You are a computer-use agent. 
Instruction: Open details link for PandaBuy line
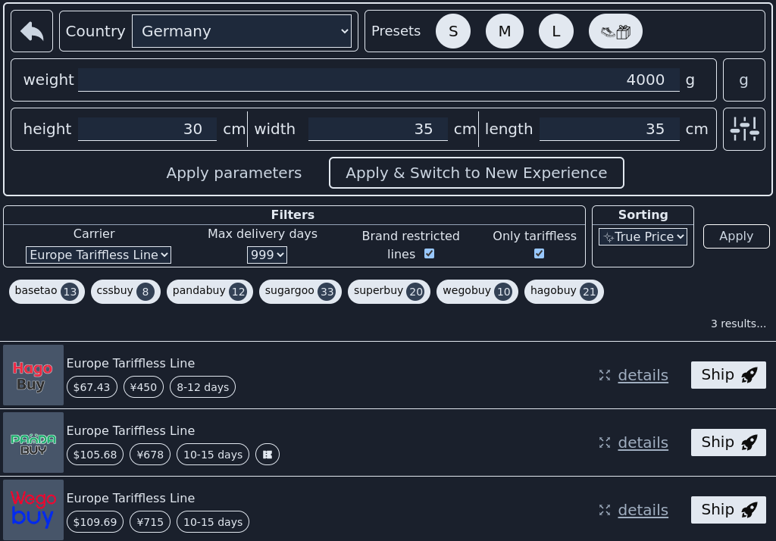pyautogui.click(x=643, y=442)
